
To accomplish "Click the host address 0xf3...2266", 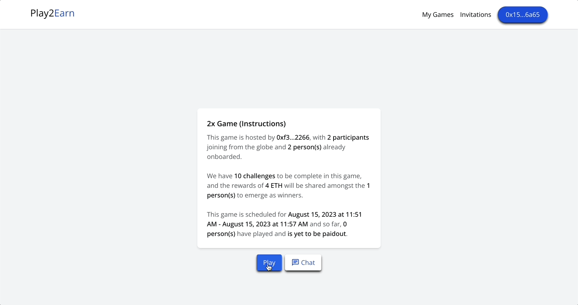I will coord(293,137).
